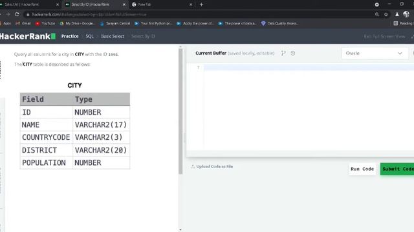Go to Basic Select in breadcrumb
The image size is (414, 232).
[113, 36]
